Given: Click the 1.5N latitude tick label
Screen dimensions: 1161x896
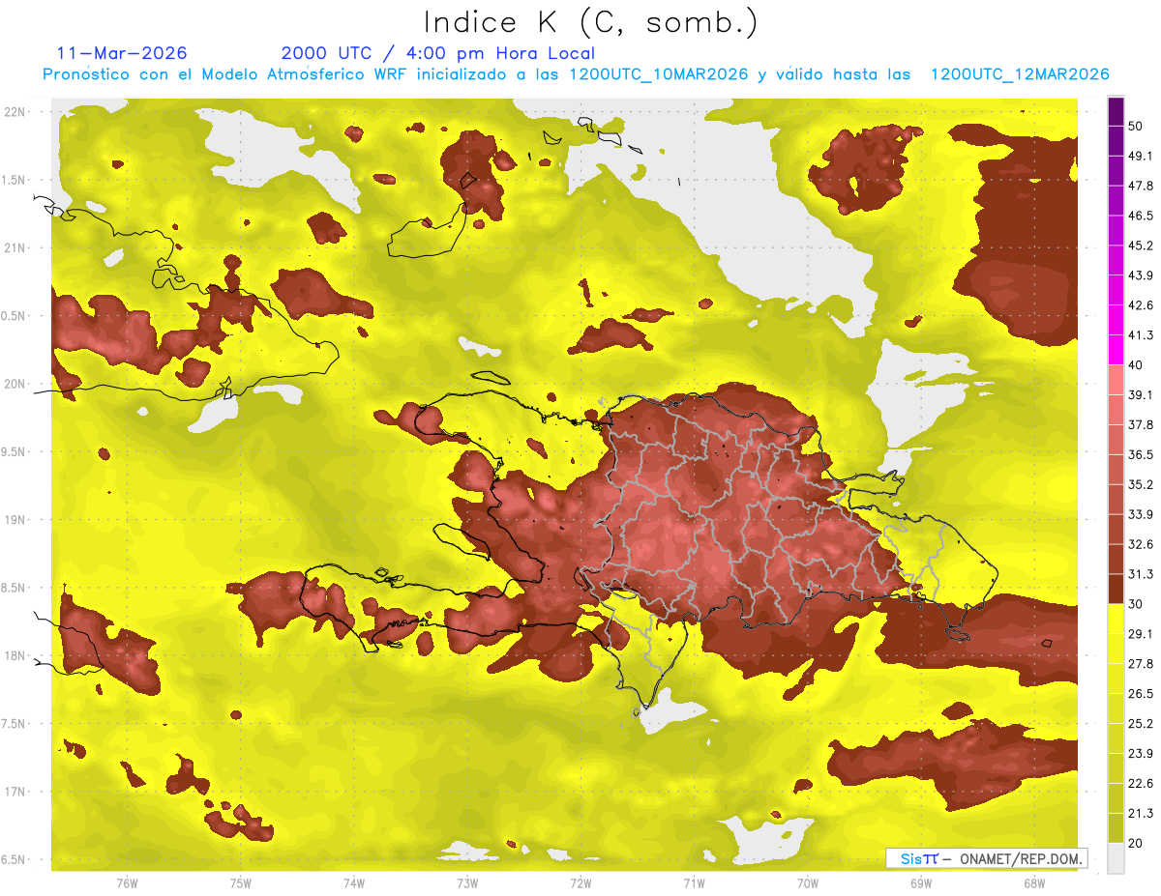Looking at the screenshot, I should pyautogui.click(x=13, y=180).
